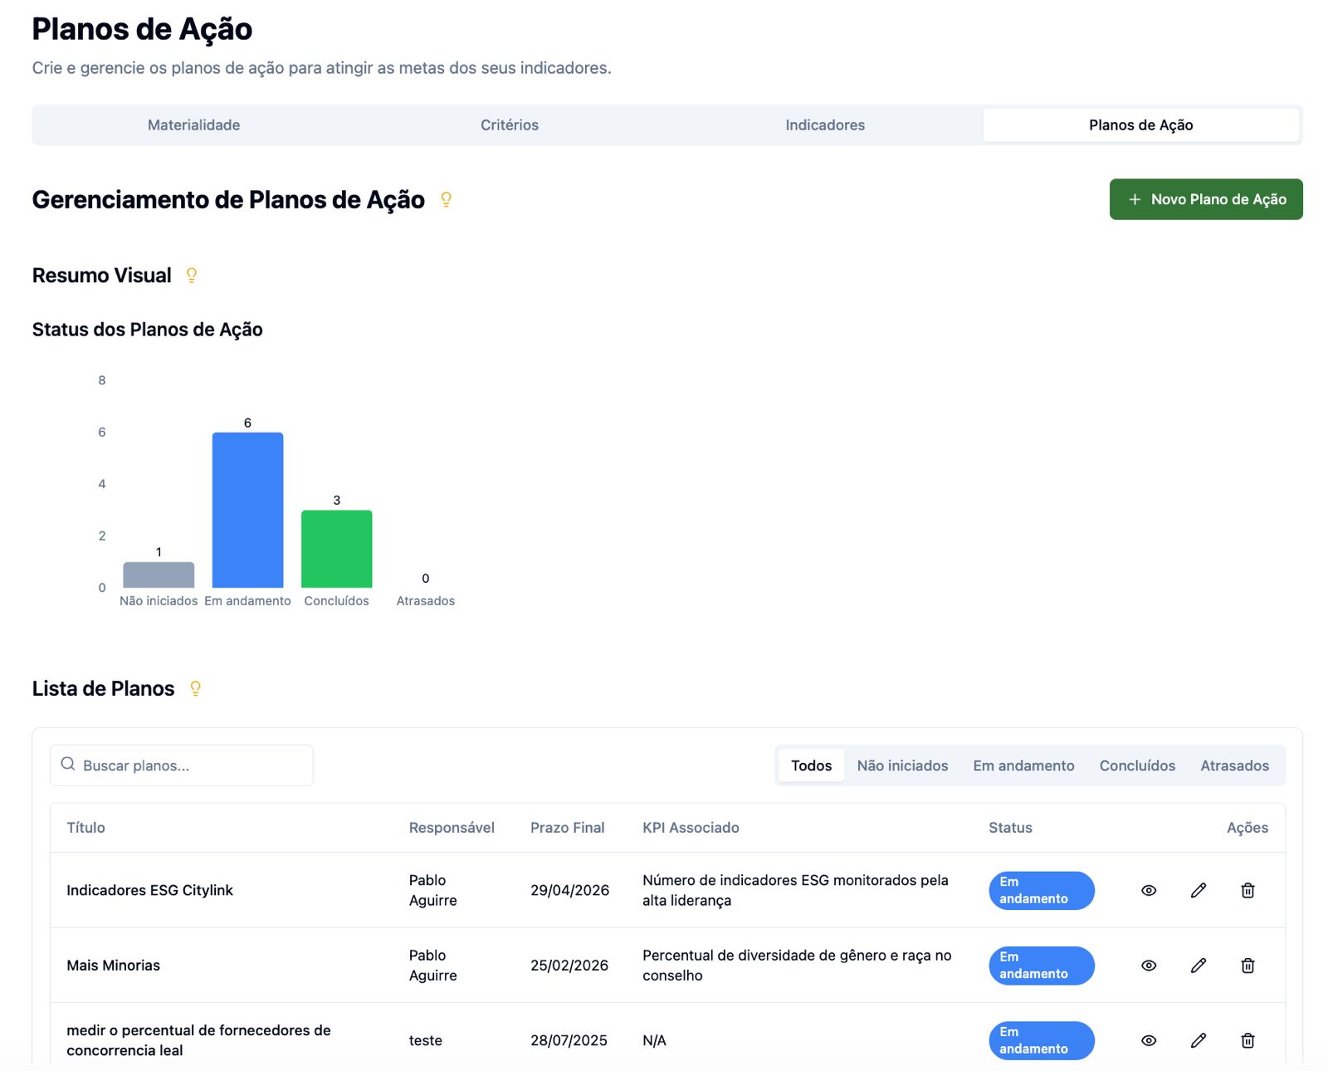Show only Atrasados plans
This screenshot has width=1328, height=1071.
[x=1234, y=765]
